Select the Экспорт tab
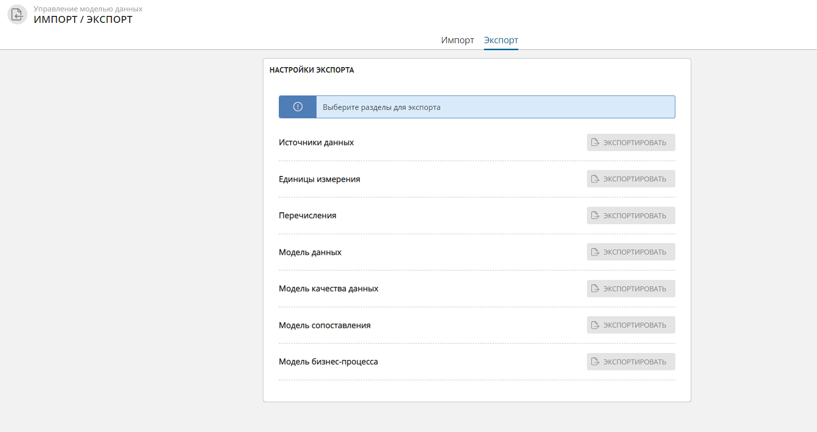Image resolution: width=817 pixels, height=432 pixels. click(x=501, y=40)
